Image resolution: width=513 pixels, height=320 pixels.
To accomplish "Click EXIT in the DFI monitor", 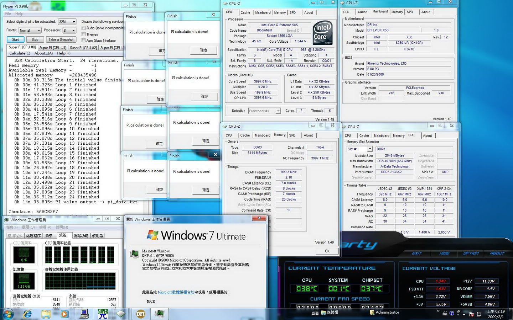I will (417, 253).
